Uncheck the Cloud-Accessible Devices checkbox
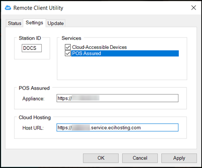The height and width of the screenshot is (168, 202). pyautogui.click(x=68, y=47)
